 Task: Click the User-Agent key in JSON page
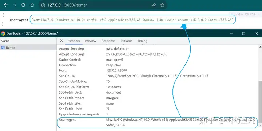(19, 20)
